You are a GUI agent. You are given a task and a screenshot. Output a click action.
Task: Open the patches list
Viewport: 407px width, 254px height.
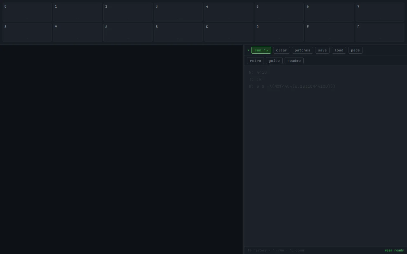point(302,50)
